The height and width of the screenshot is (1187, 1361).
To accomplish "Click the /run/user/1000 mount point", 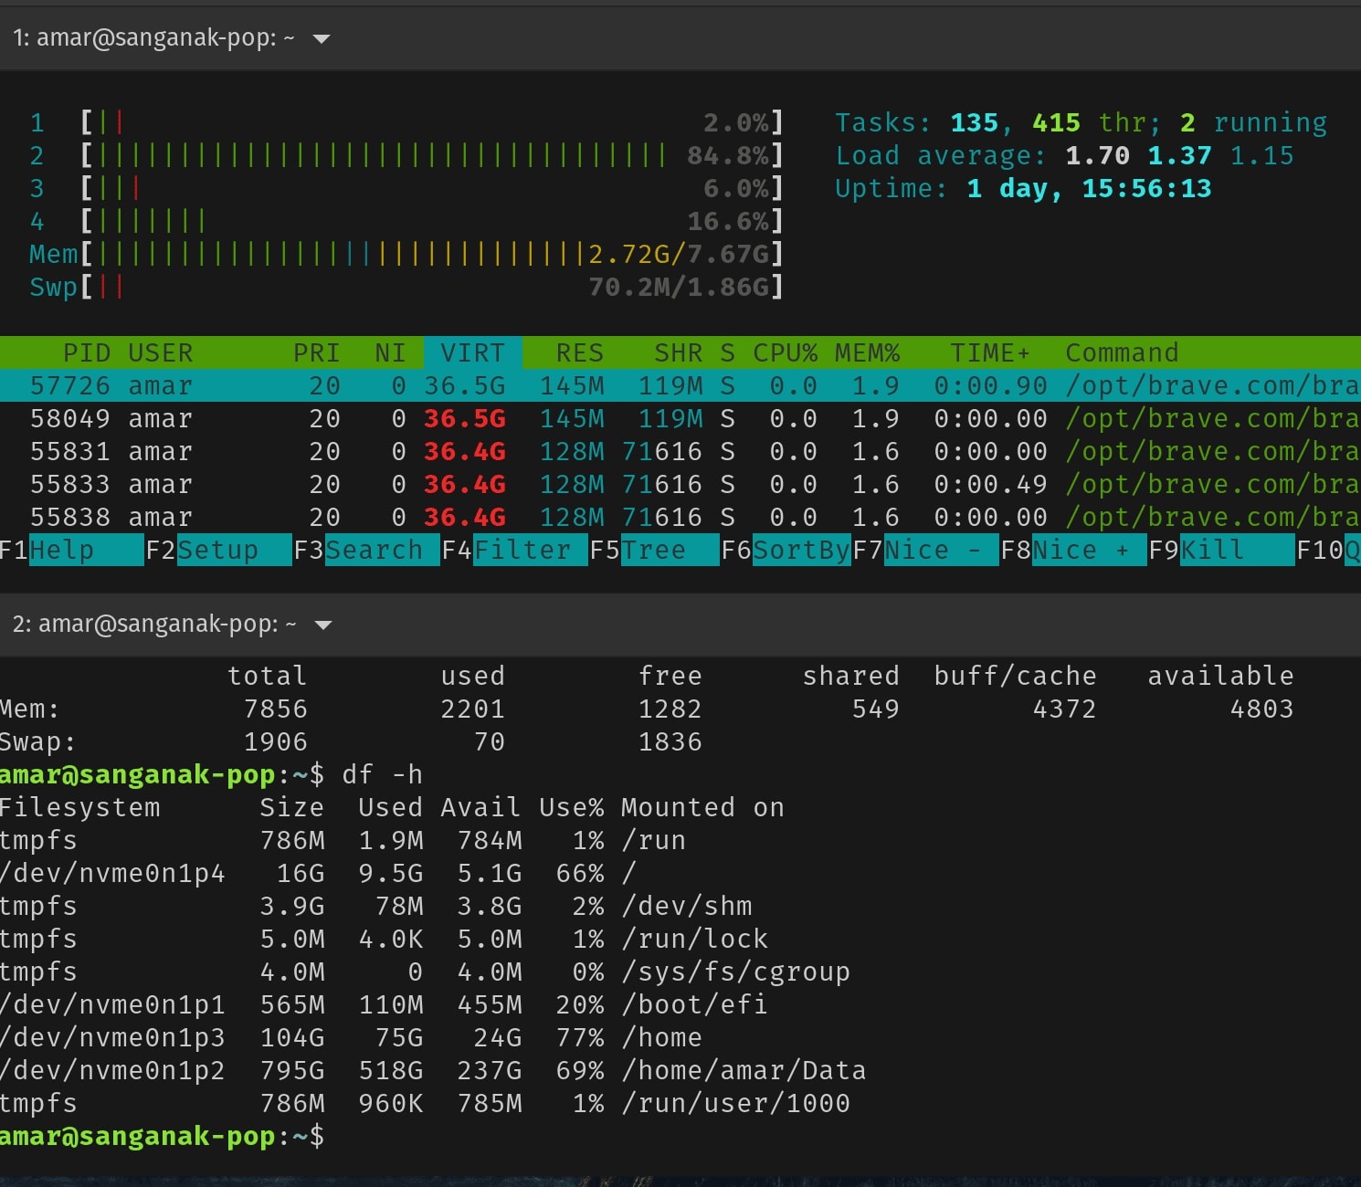I will click(735, 1103).
